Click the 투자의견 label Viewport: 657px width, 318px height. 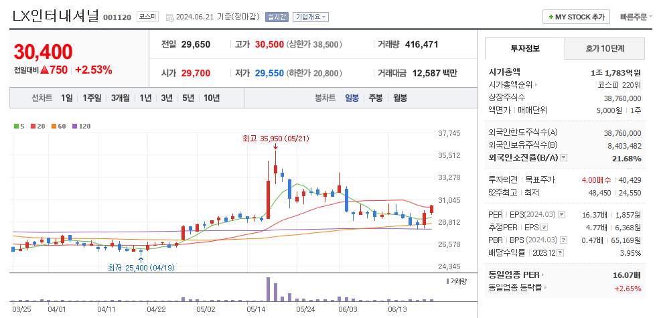click(504, 179)
